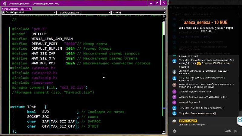Open the editor tab overflow list arrow
Viewport: 242px width, 136px height.
[164, 9]
